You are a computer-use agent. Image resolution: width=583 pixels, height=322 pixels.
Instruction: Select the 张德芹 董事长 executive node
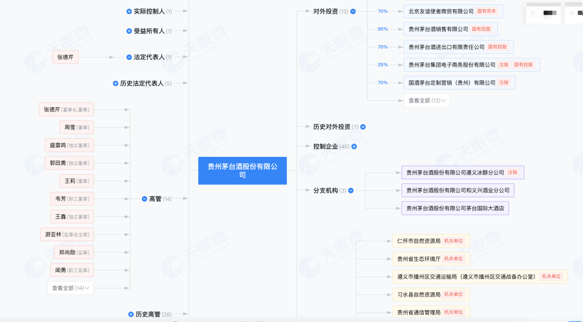click(x=66, y=109)
